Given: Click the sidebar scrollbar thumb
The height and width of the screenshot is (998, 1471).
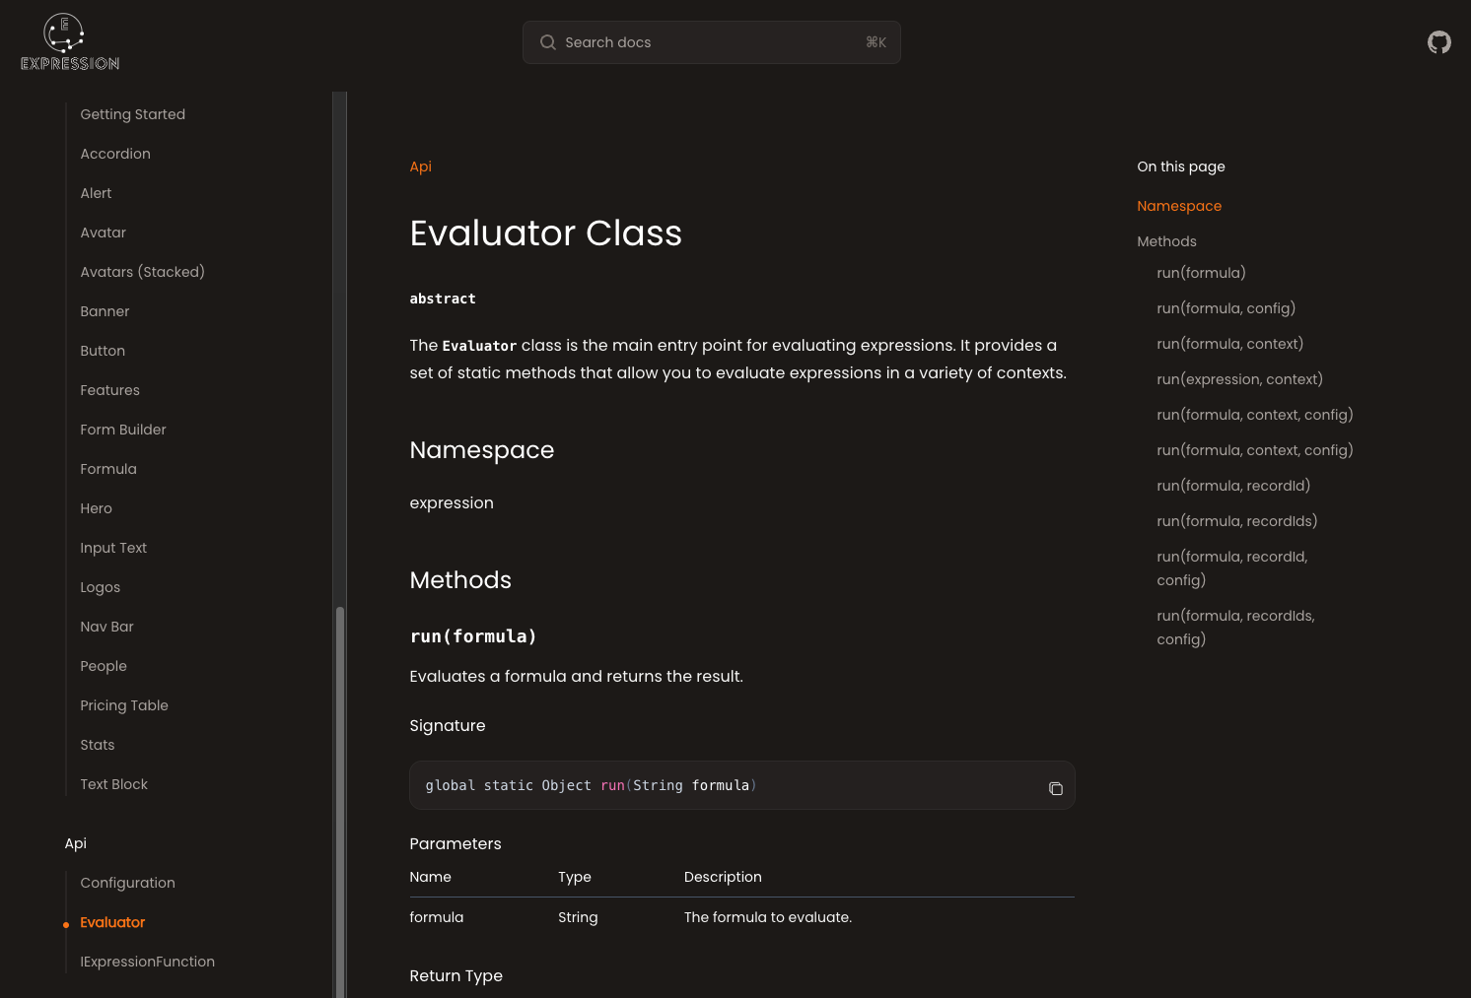Looking at the screenshot, I should point(340,801).
